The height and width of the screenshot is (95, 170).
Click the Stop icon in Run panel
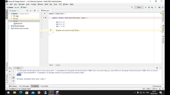coord(10,74)
